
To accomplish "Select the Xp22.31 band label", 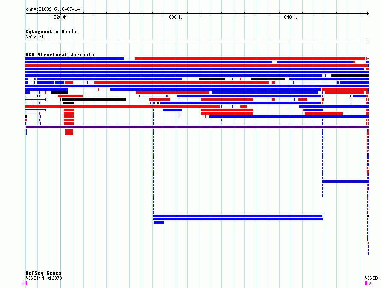I will (35, 37).
